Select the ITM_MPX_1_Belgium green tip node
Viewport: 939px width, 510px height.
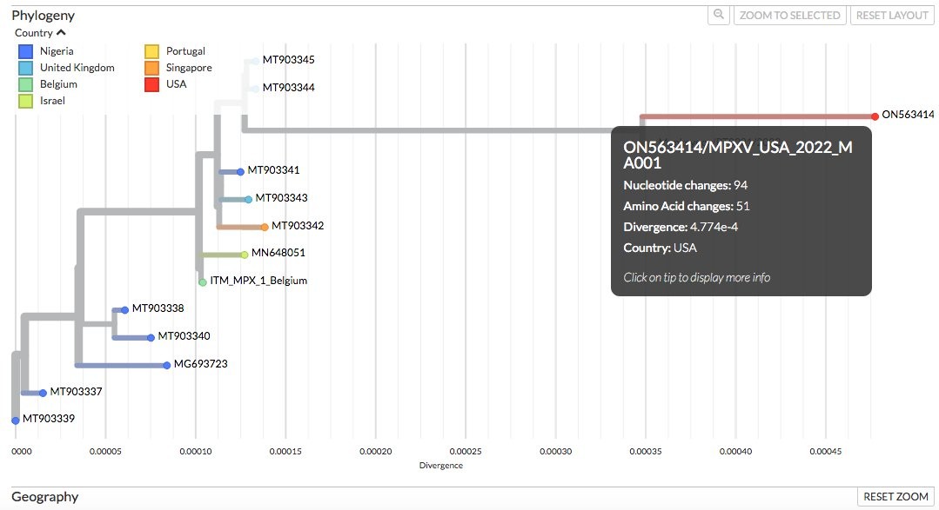point(203,281)
